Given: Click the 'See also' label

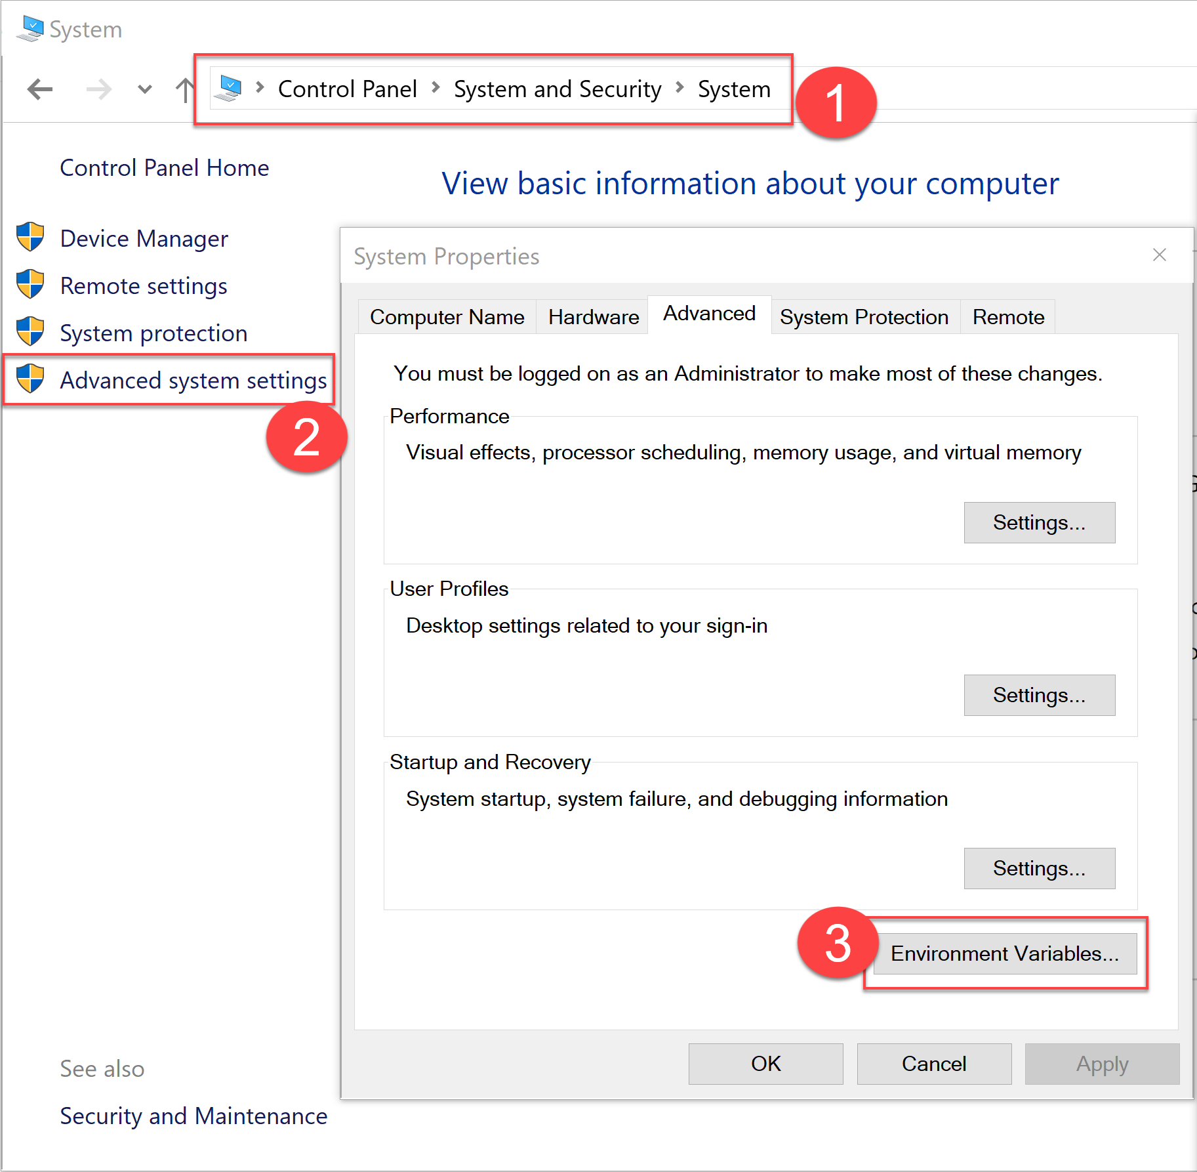Looking at the screenshot, I should [102, 1069].
